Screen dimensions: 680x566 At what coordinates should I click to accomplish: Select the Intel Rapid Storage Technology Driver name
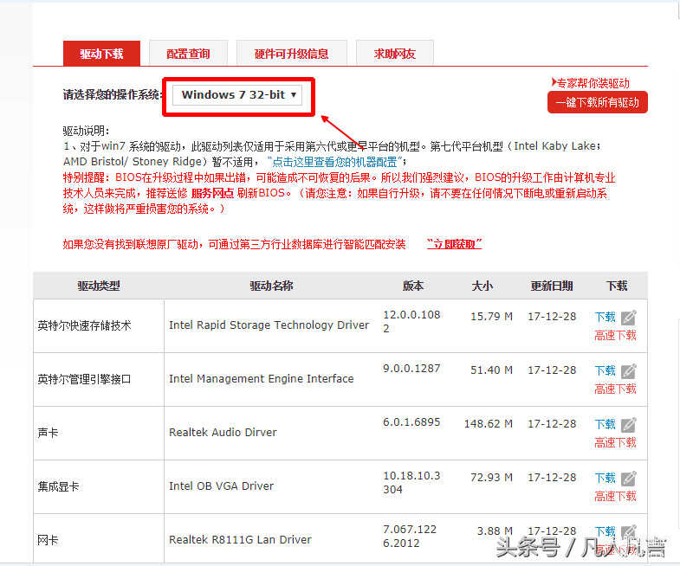pyautogui.click(x=269, y=325)
